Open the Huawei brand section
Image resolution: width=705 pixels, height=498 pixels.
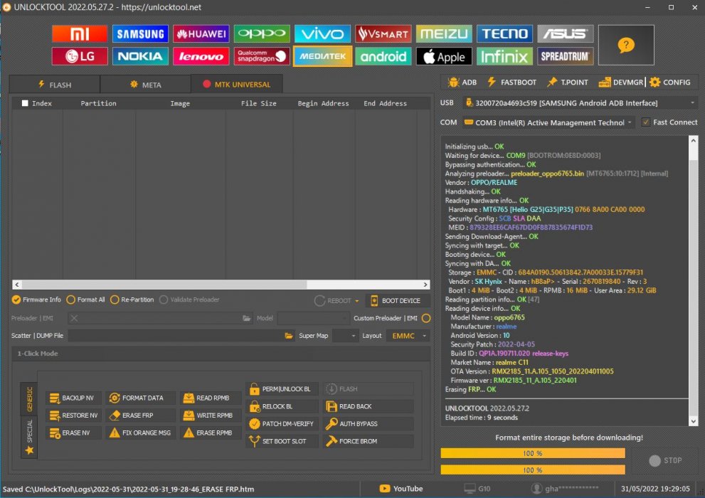point(201,33)
